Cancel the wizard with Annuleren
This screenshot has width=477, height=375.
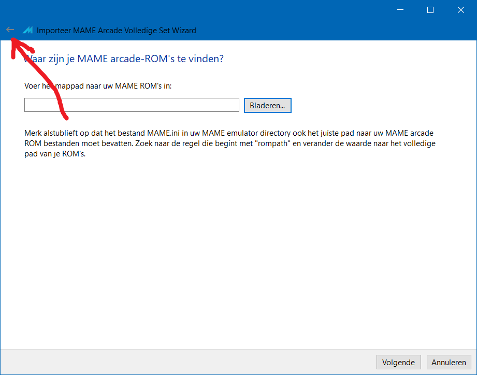click(449, 362)
